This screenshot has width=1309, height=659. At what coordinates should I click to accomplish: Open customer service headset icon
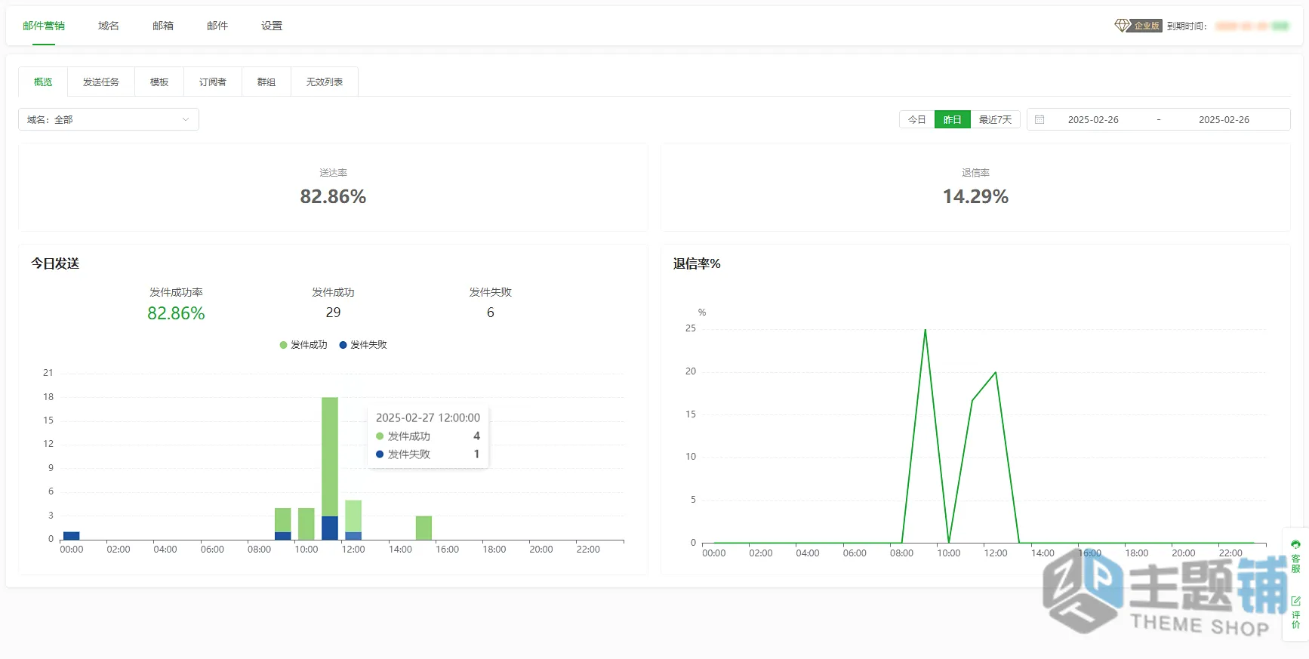tap(1295, 544)
